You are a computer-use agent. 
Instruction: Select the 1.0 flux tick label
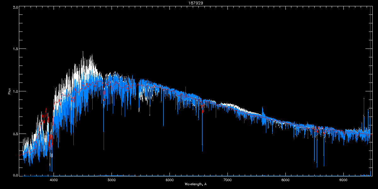pos(15,91)
